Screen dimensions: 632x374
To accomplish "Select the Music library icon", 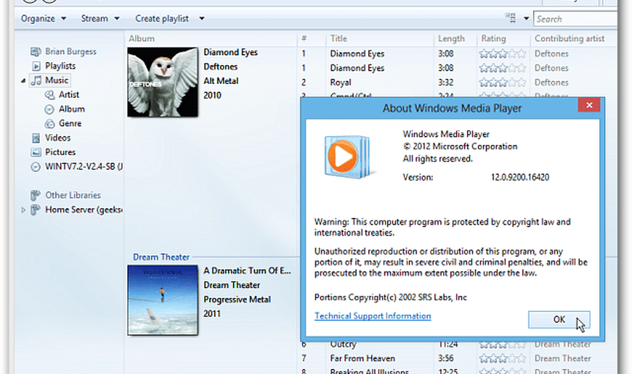I will pos(35,80).
